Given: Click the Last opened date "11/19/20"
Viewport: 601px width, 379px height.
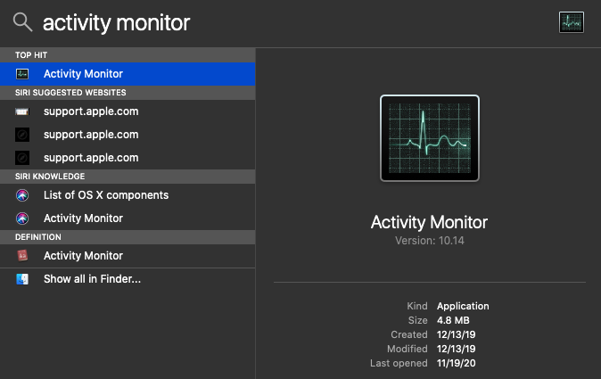Looking at the screenshot, I should (457, 363).
